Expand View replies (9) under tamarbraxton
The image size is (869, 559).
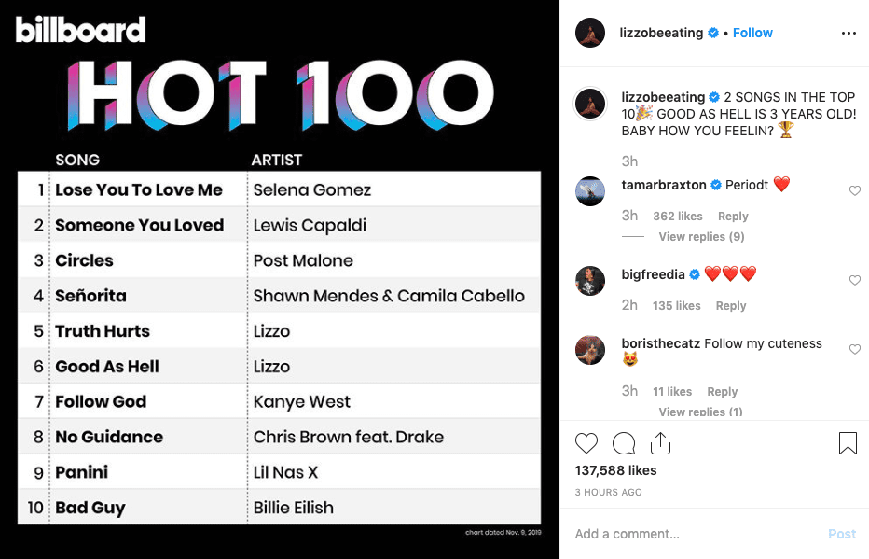click(701, 237)
